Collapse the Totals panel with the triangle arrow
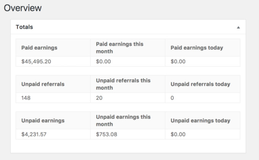Image resolution: width=259 pixels, height=160 pixels. (238, 27)
